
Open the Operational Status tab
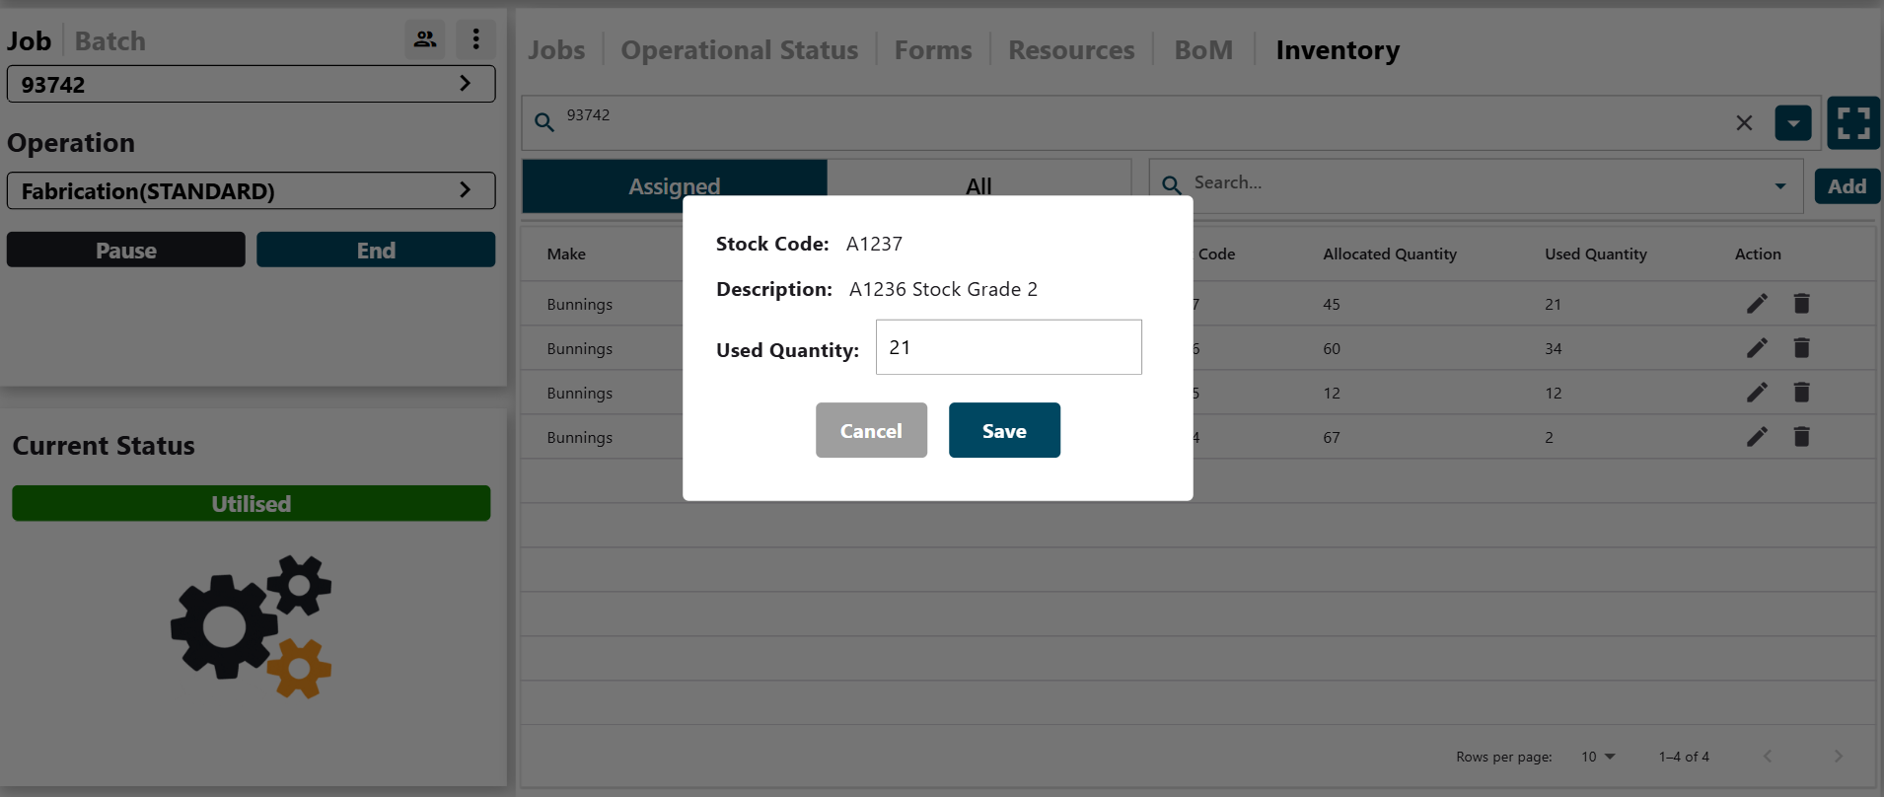pos(739,50)
